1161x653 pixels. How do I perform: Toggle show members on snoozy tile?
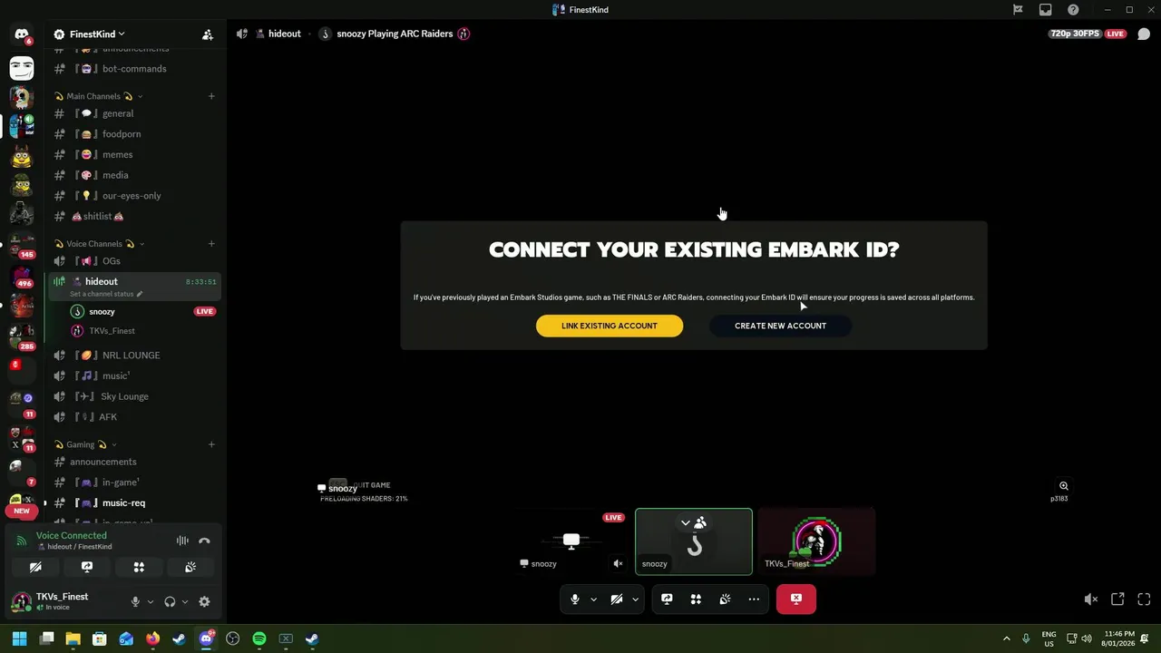click(x=693, y=522)
